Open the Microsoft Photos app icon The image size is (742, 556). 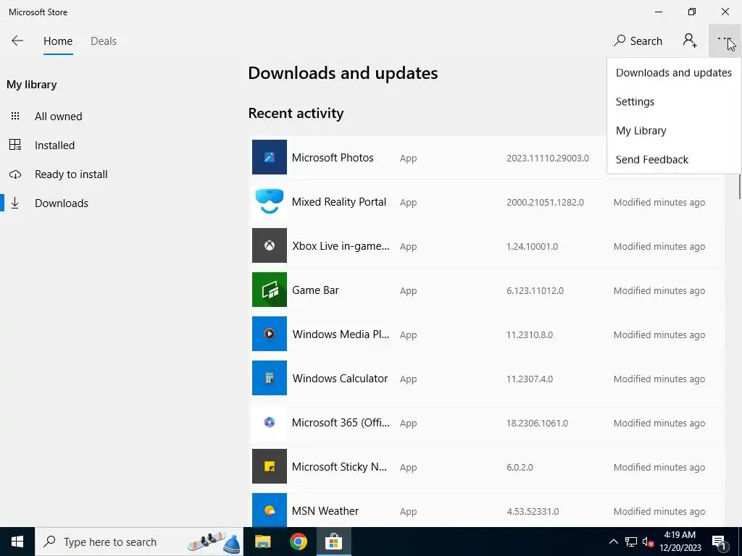270,157
